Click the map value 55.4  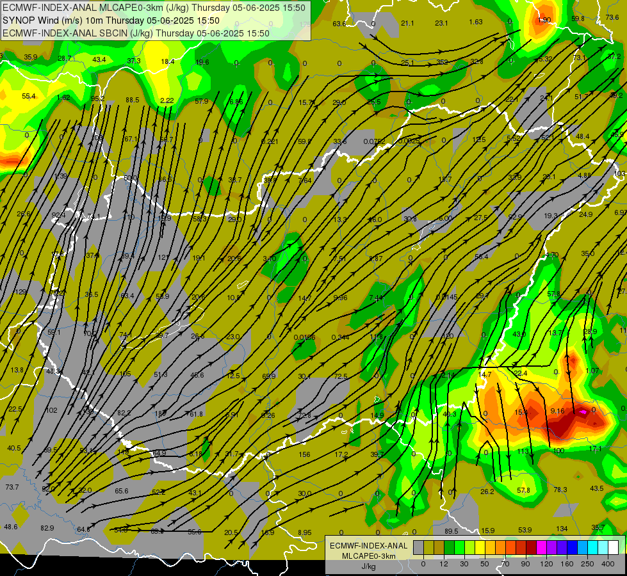tap(28, 96)
